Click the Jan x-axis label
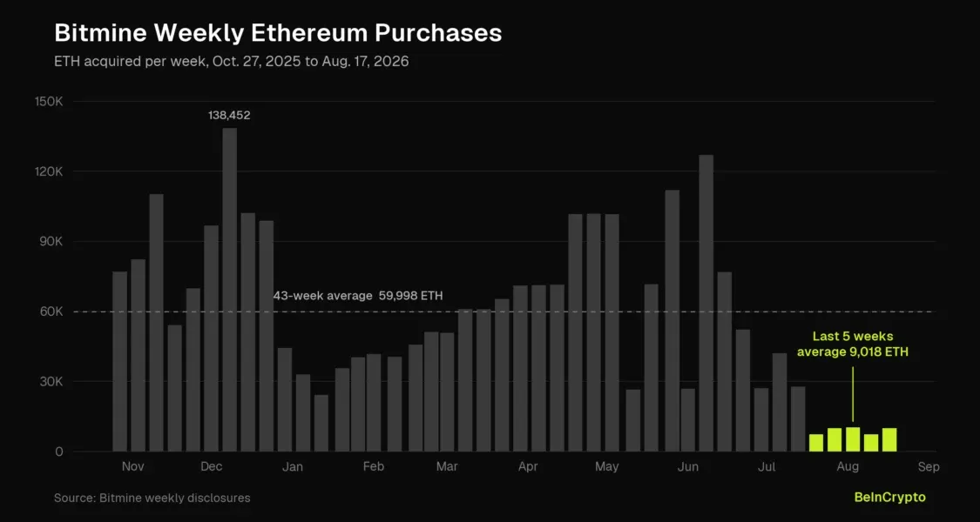This screenshot has height=522, width=980. click(x=293, y=467)
